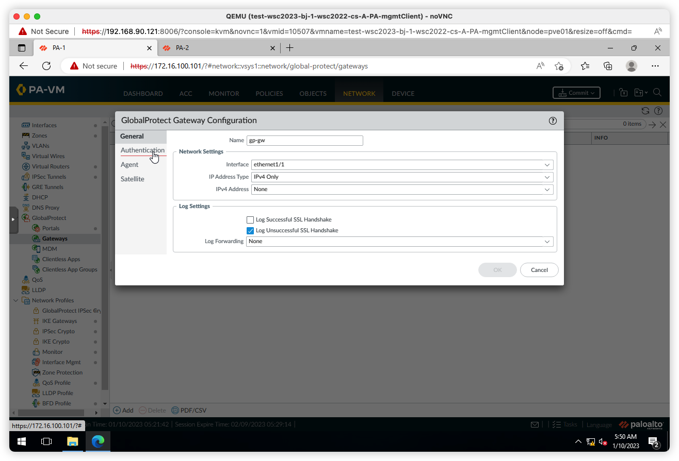
Task: Click the IPSec Tunnels icon
Action: pos(26,177)
